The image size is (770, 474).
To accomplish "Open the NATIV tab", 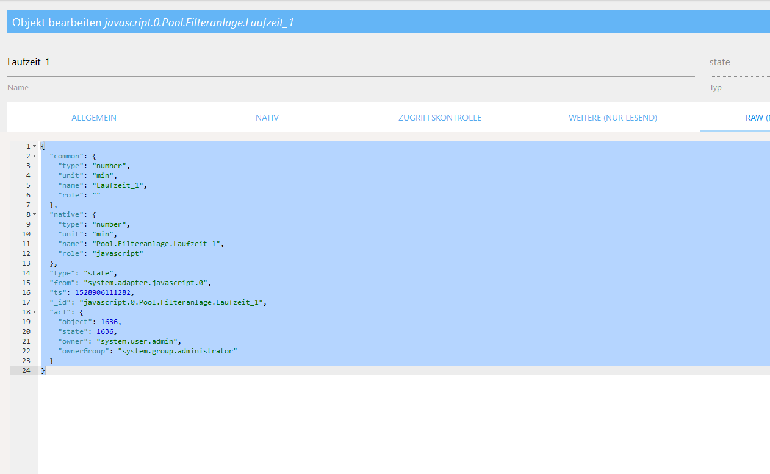I will (x=267, y=118).
